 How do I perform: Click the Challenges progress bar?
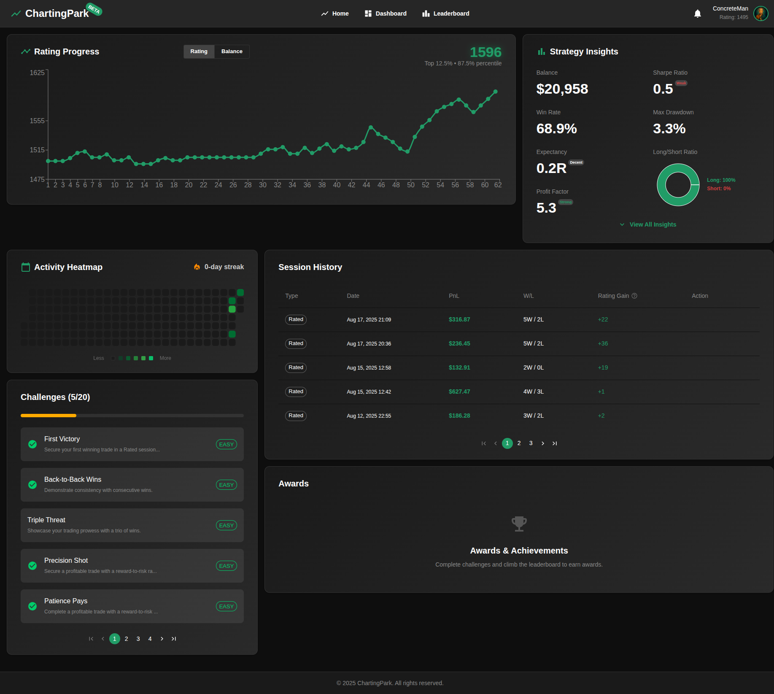pos(132,416)
